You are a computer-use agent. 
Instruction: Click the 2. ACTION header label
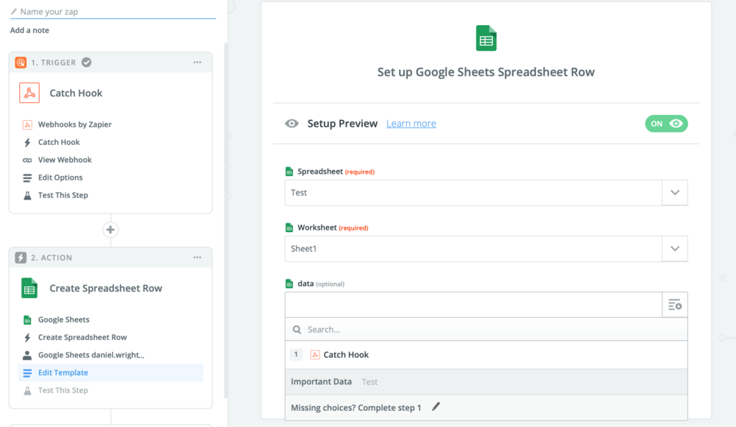(52, 258)
